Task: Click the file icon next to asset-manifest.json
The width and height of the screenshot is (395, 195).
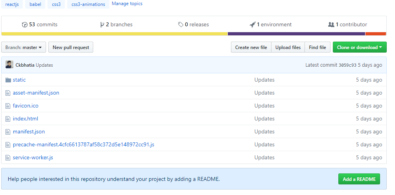Action: click(8, 93)
